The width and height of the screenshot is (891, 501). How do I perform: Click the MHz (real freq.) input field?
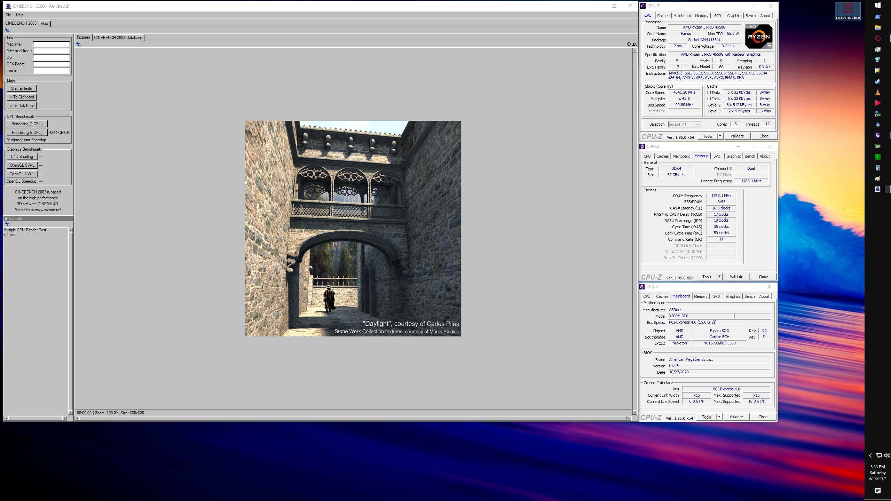tap(52, 51)
